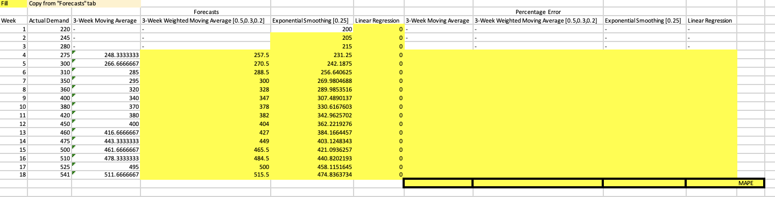Select "3-Week Weighted Moving Average" header under Percentage Error
Viewport: 775px width, 197px height.
538,20
